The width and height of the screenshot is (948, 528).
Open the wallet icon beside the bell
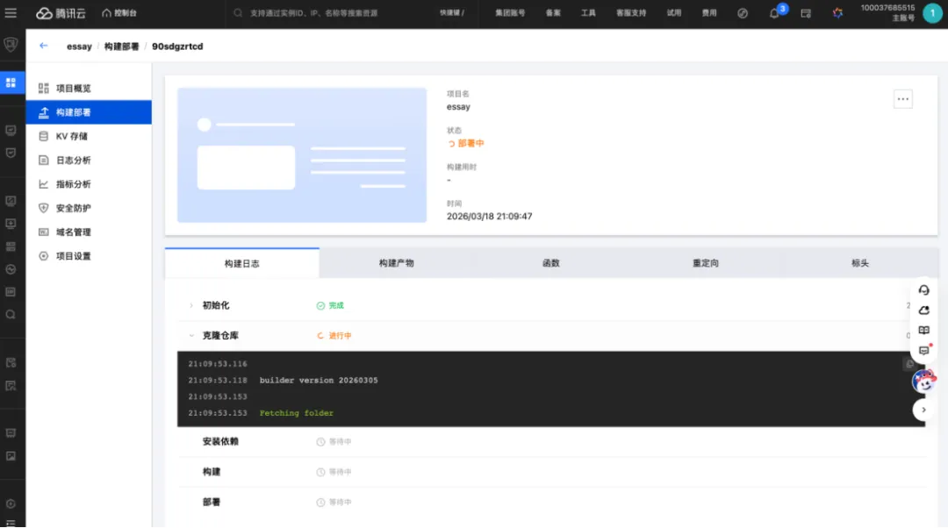click(806, 13)
